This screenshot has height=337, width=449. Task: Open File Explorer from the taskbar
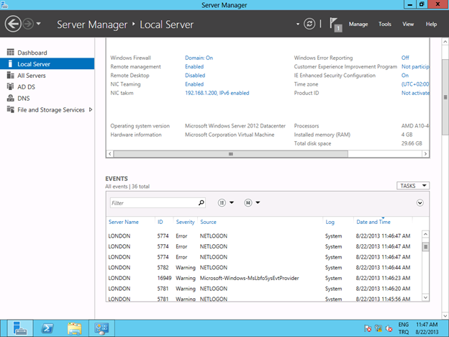click(74, 328)
